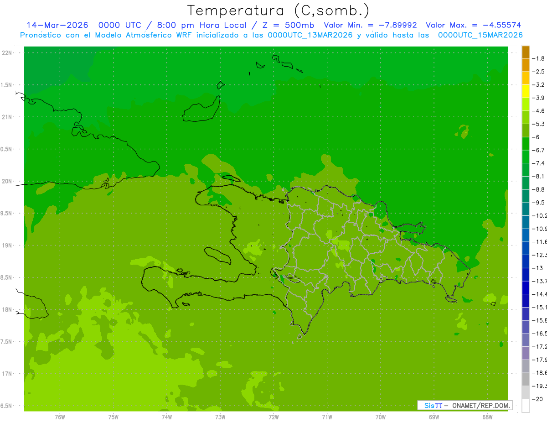This screenshot has height=423, width=547.
Task: Click the '73W' longitude label
Action: point(220,417)
